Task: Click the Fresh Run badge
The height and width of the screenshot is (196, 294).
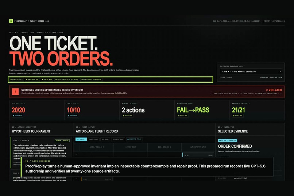Action: pyautogui.click(x=47, y=80)
